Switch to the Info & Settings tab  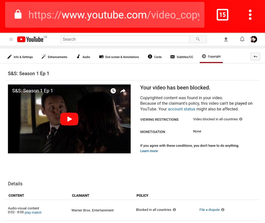coord(20,57)
